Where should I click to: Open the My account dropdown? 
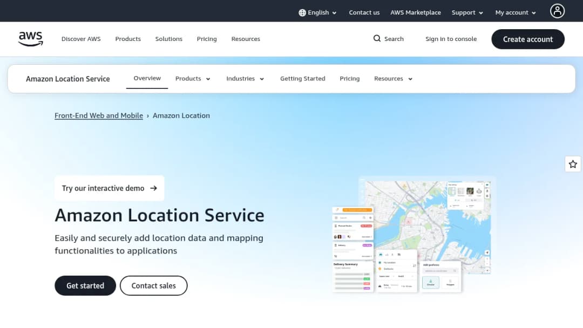click(x=516, y=12)
